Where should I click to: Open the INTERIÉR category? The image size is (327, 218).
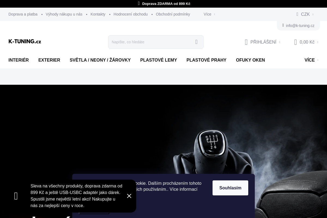coord(19,60)
